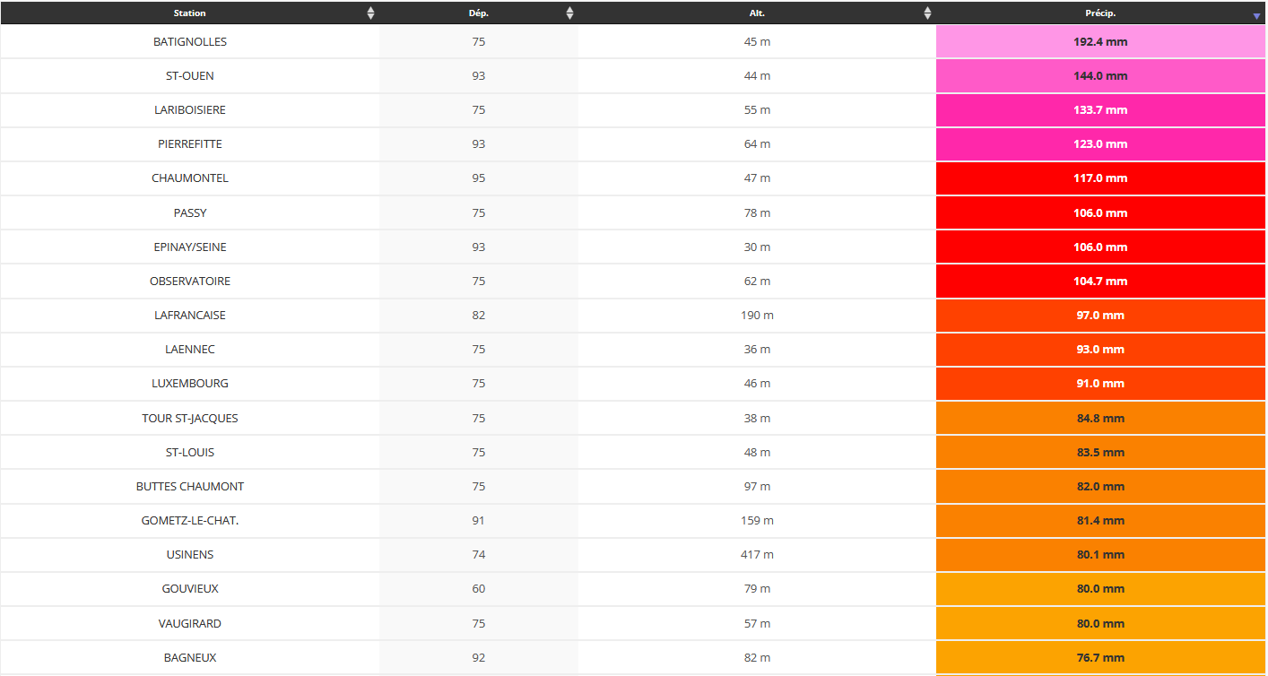Click the 30 m altitude value

757,247
